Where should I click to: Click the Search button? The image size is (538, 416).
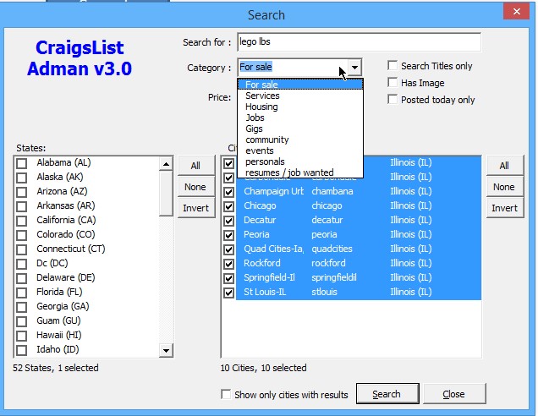pyautogui.click(x=387, y=394)
